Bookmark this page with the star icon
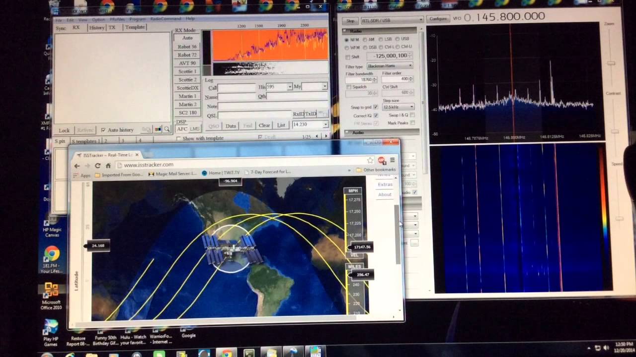 [x=370, y=160]
